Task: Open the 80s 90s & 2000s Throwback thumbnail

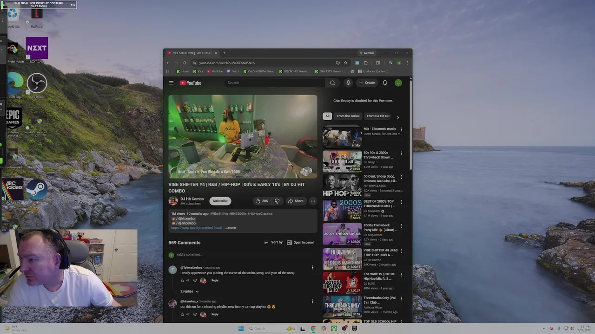Action: tap(342, 161)
